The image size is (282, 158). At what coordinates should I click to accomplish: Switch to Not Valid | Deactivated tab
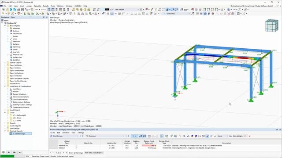click(94, 153)
